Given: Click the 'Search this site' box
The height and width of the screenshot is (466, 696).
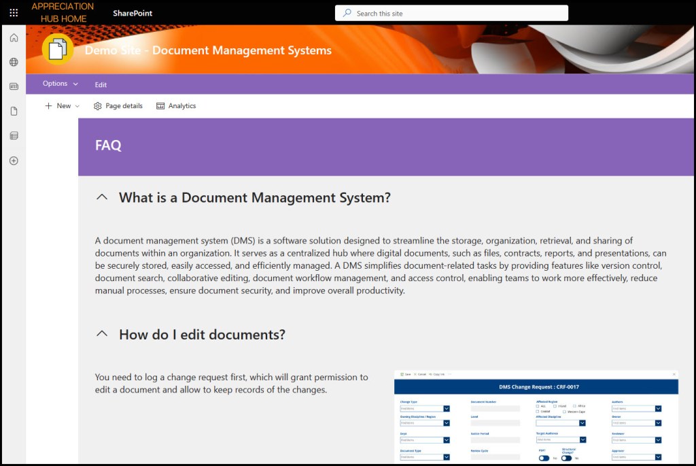Looking at the screenshot, I should pos(451,13).
